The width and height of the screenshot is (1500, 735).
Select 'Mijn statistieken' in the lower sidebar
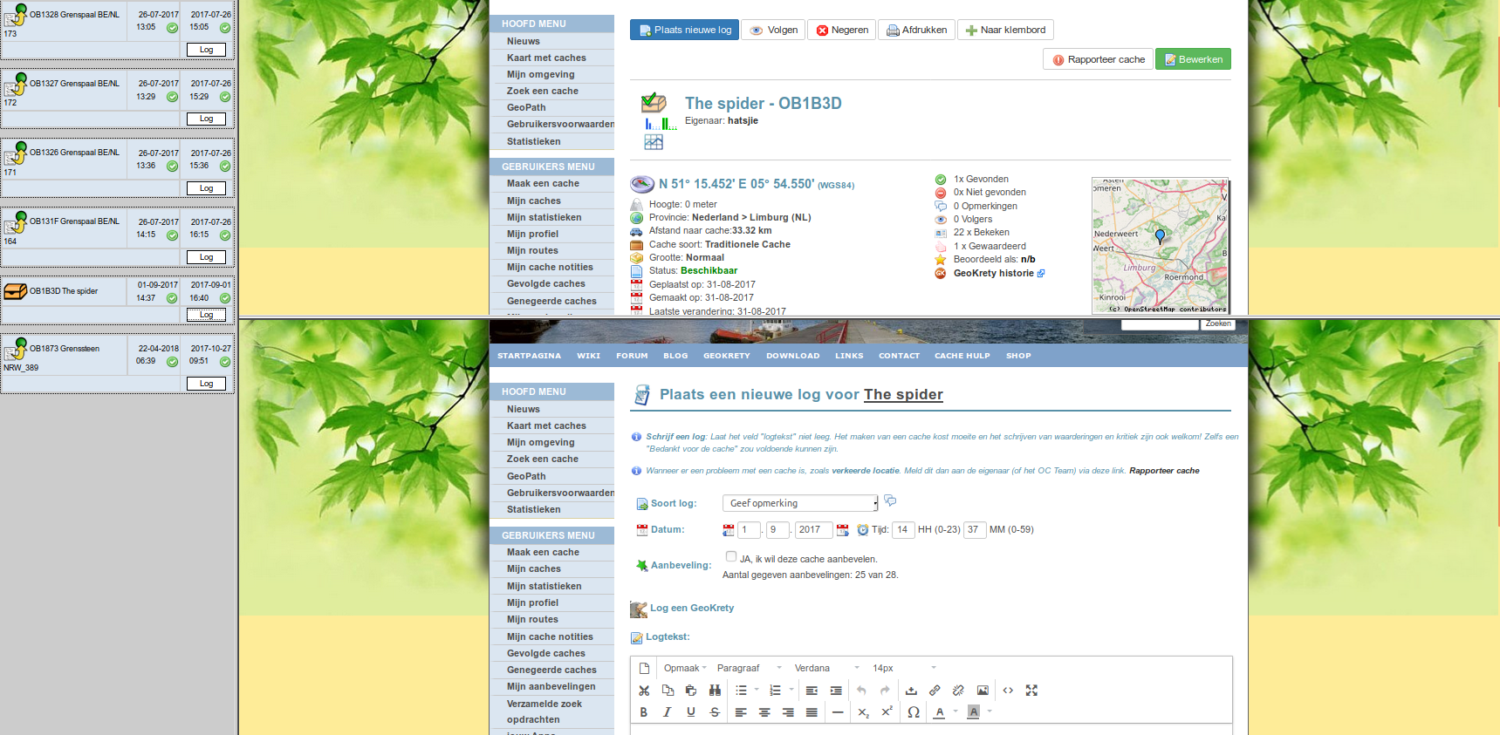click(x=544, y=586)
